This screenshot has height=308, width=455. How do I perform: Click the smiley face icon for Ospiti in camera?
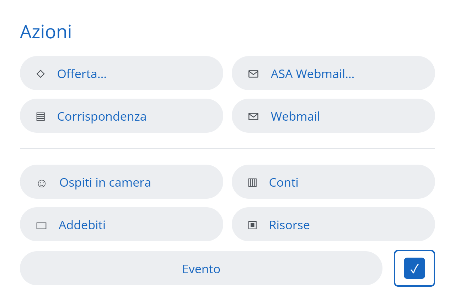tap(42, 183)
